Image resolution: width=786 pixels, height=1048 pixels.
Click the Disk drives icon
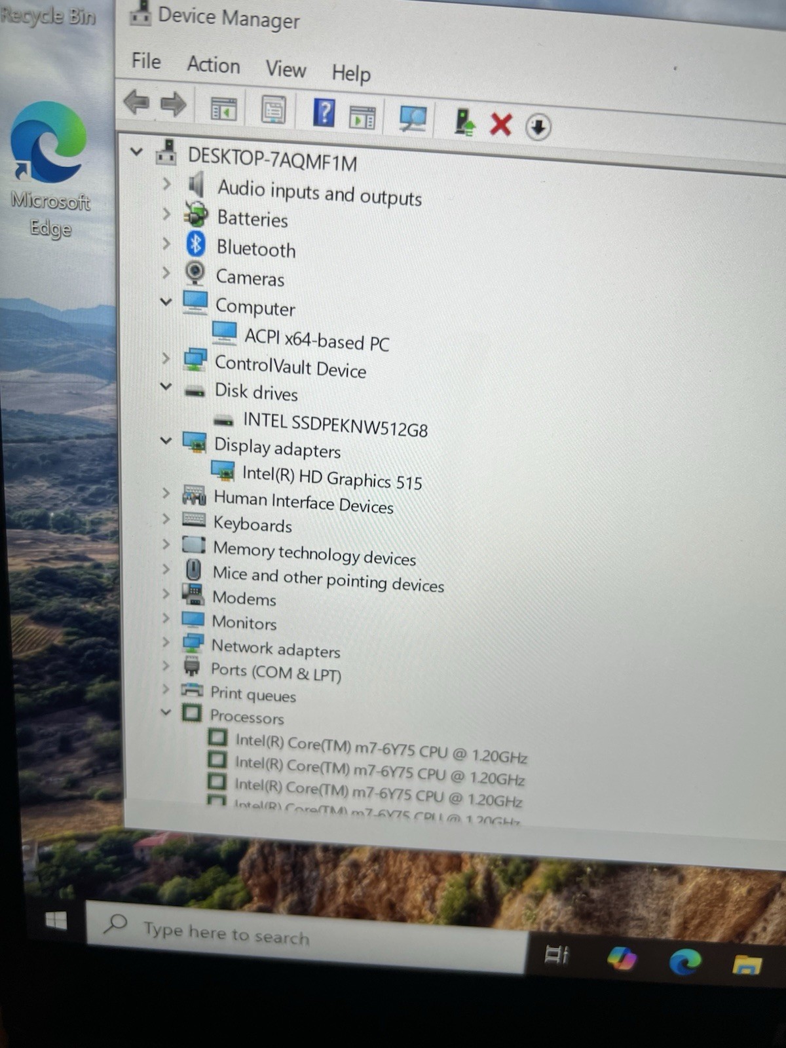pos(195,392)
